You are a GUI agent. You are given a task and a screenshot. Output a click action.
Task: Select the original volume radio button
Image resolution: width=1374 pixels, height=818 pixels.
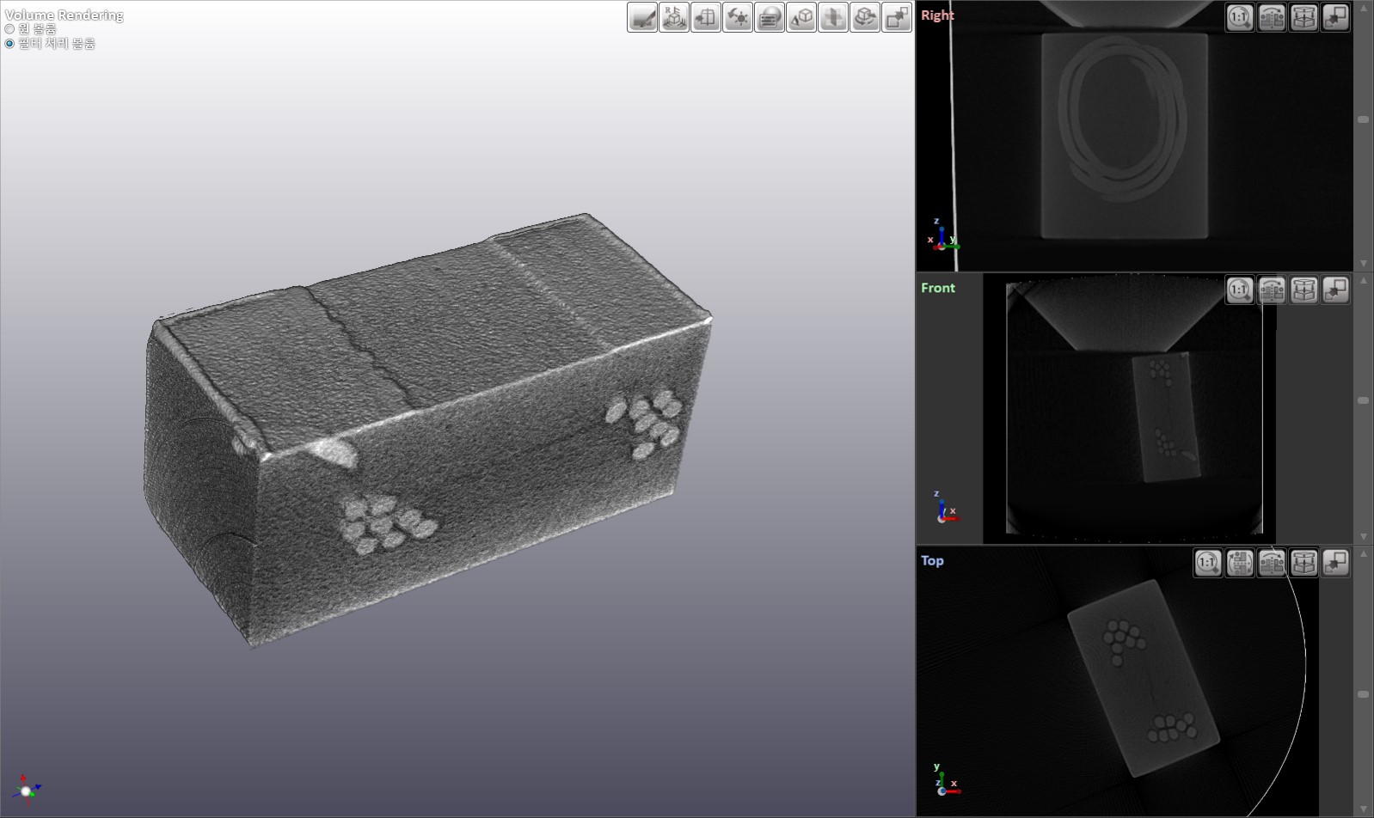coord(10,29)
